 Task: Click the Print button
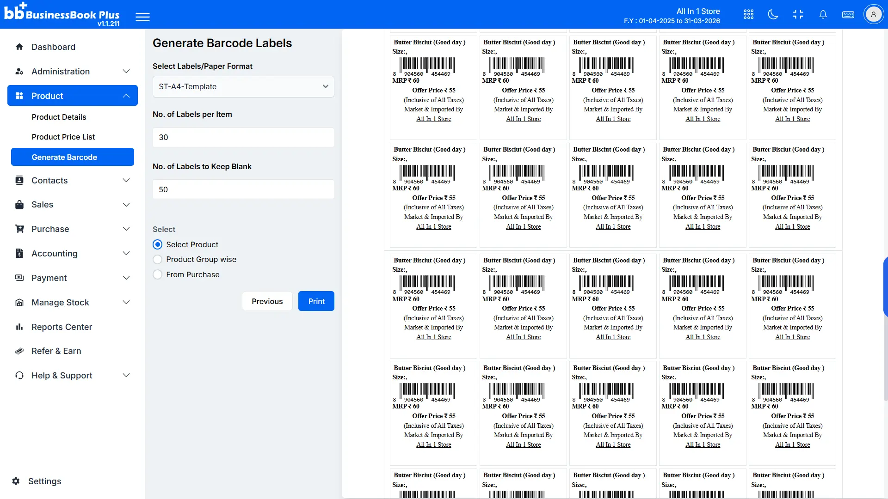pyautogui.click(x=316, y=301)
